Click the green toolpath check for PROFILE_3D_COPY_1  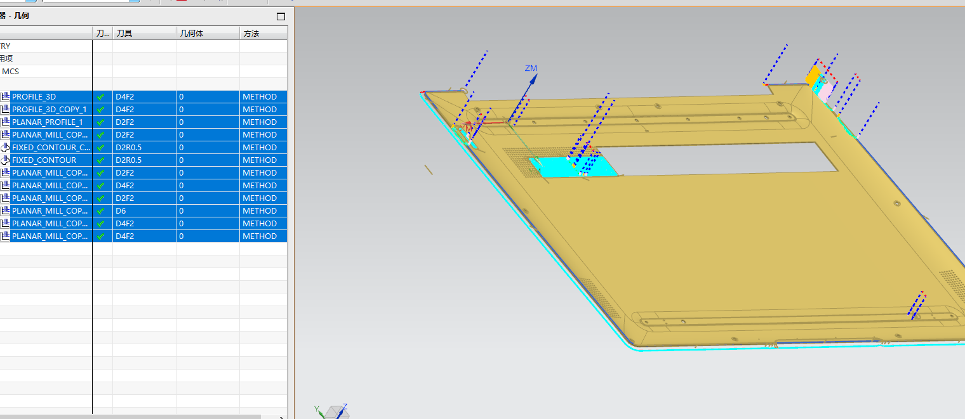click(100, 110)
